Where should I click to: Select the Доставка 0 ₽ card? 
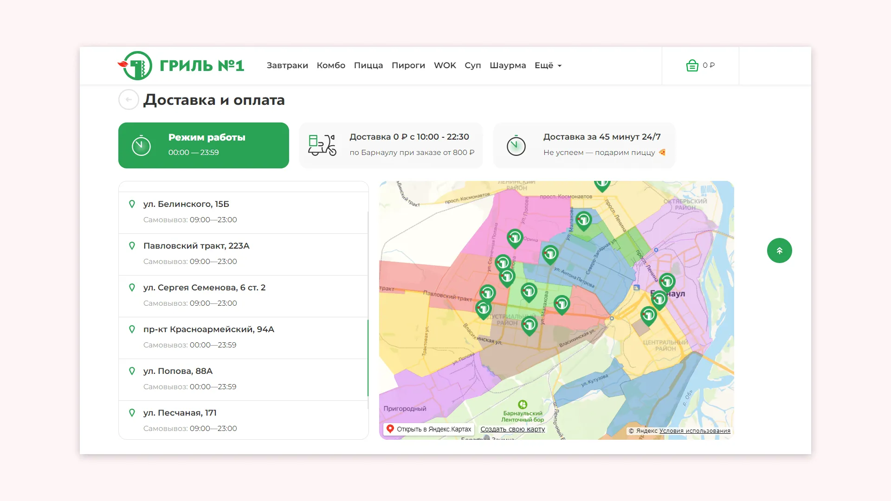[x=391, y=145]
